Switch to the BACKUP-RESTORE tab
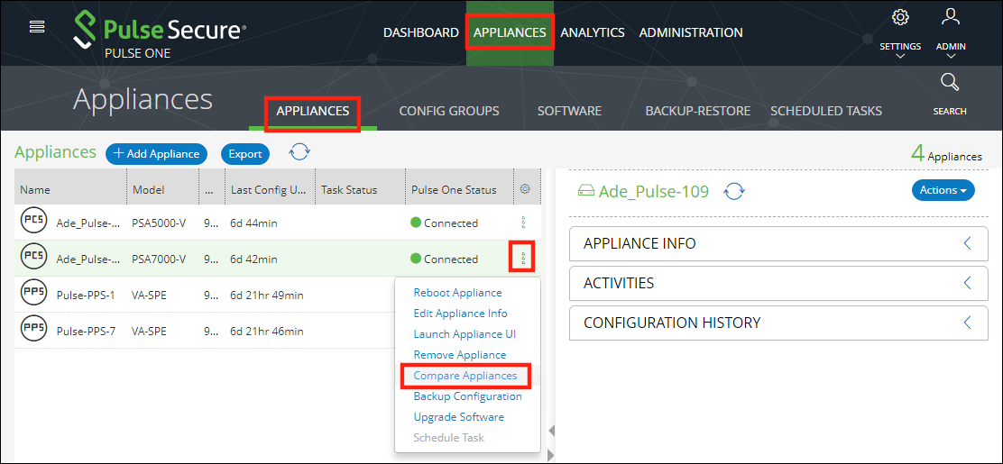The height and width of the screenshot is (464, 1003). 698,111
